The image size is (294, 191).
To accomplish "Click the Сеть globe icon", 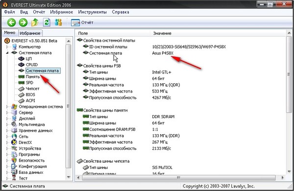I will 14,137.
